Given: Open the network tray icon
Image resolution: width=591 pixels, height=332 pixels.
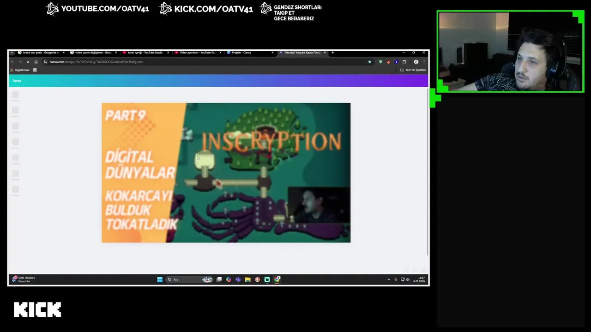Looking at the screenshot, I should click(403, 279).
